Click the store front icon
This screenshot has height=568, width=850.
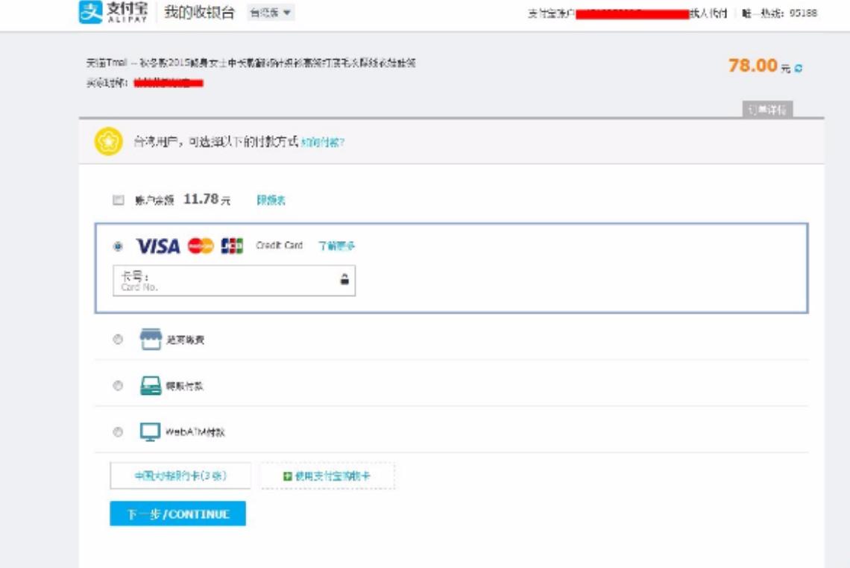(x=151, y=339)
